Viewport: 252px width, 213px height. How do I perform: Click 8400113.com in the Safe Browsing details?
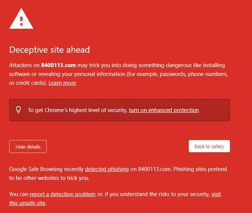click(x=154, y=169)
